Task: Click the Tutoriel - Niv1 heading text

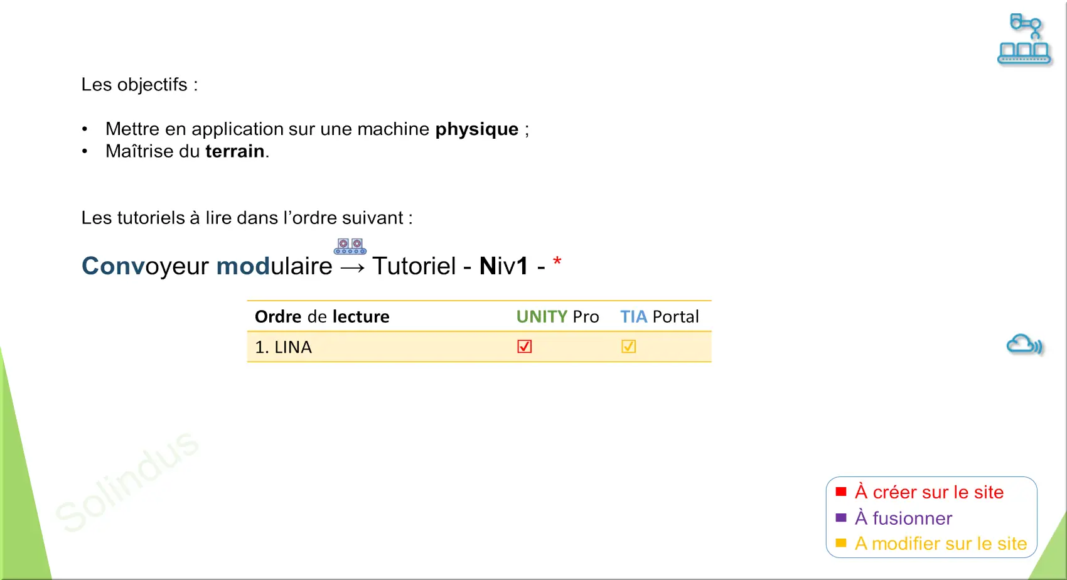Action: (451, 266)
